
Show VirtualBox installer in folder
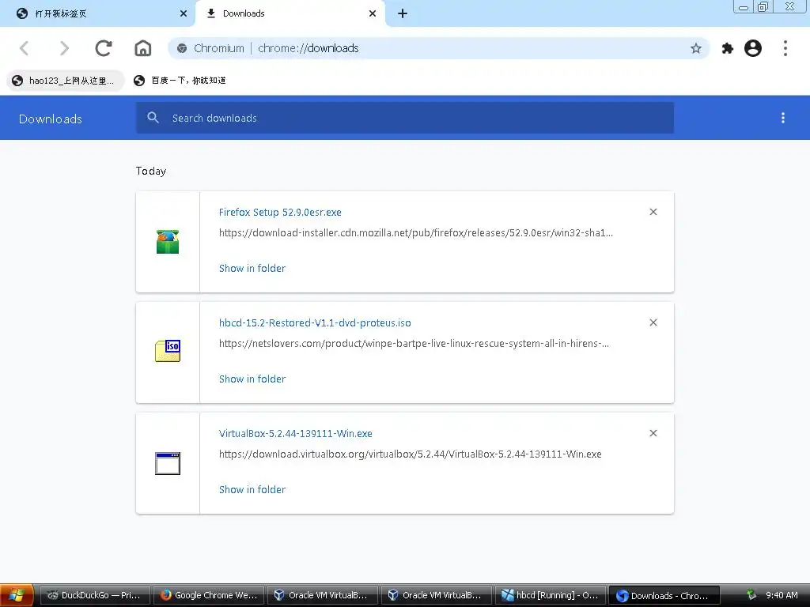252,489
